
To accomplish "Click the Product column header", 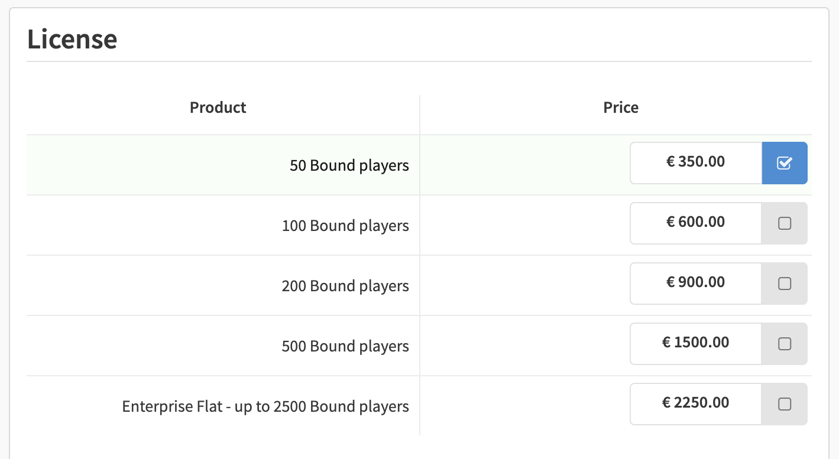I will pyautogui.click(x=218, y=108).
